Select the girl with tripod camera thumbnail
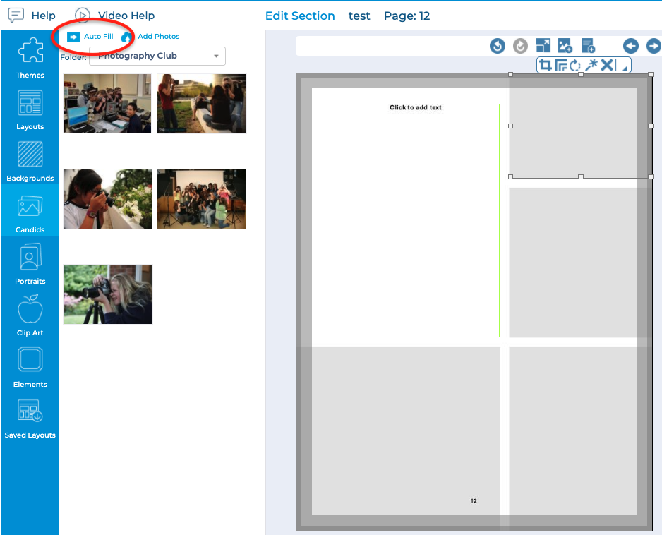 108,294
